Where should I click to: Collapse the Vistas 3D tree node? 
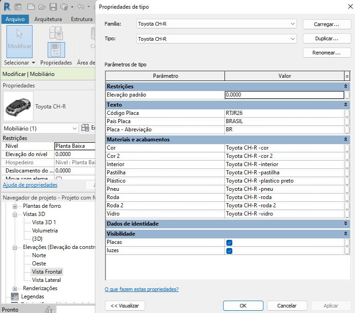coord(15,215)
